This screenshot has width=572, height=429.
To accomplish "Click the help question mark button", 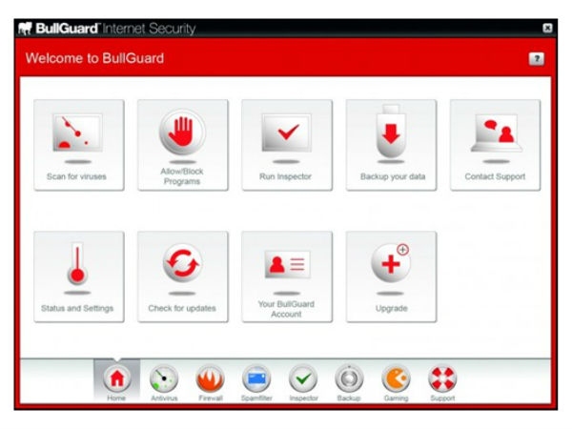I will point(536,59).
